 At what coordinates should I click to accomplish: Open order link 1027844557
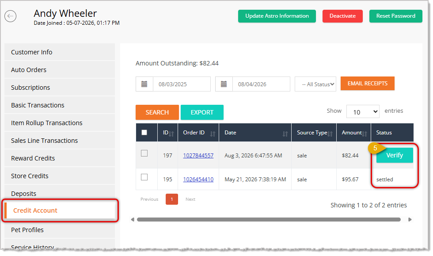point(198,155)
